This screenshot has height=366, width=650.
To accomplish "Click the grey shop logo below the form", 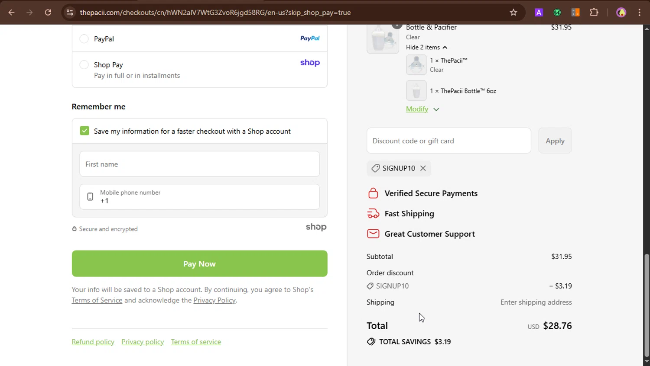I will click(316, 227).
